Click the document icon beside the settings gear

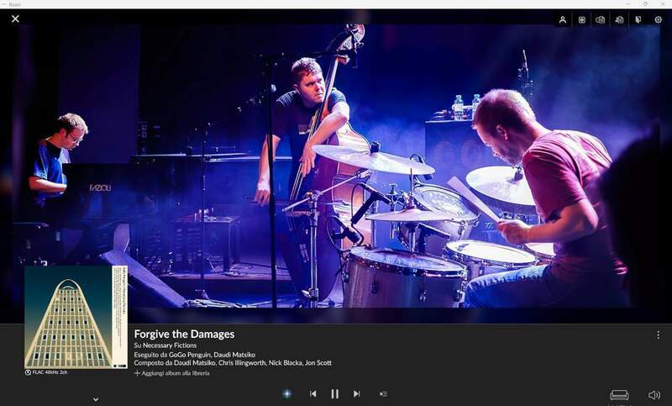pyautogui.click(x=638, y=19)
